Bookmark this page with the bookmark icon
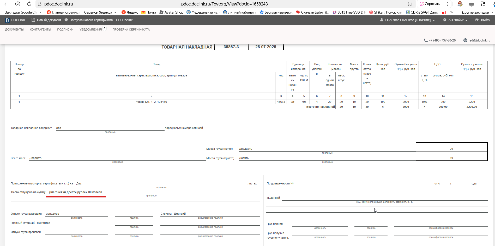 tap(410, 4)
